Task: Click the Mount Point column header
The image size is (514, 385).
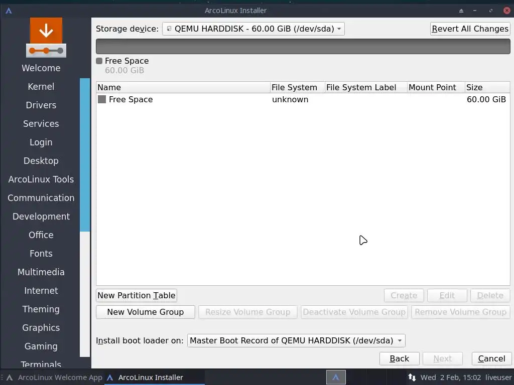Action: point(436,87)
